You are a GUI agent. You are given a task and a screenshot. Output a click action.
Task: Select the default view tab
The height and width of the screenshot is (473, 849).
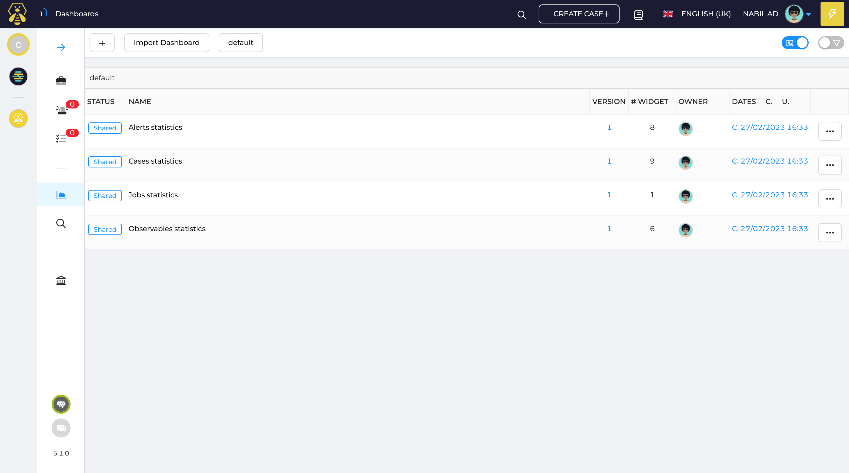pyautogui.click(x=241, y=42)
